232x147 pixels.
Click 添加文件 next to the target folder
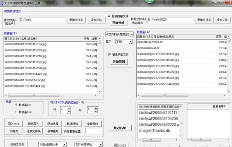(x=222, y=20)
